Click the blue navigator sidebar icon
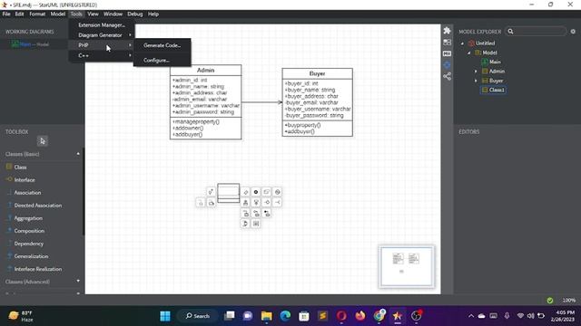Screen dimensions: 581x326 [447, 65]
